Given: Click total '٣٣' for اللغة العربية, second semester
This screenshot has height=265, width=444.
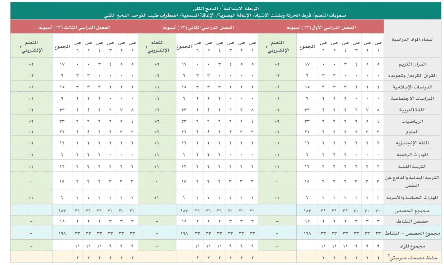Looking at the screenshot, I should [x=184, y=110].
